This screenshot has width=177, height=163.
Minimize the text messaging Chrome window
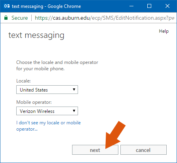pos(131,6)
